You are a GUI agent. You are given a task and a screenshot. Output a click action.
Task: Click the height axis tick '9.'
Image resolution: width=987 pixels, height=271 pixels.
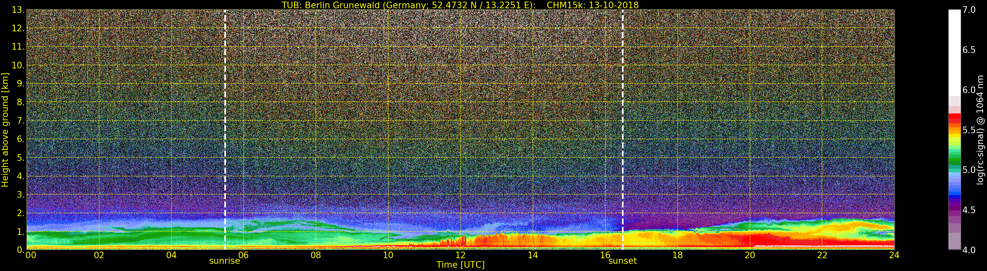[20, 84]
